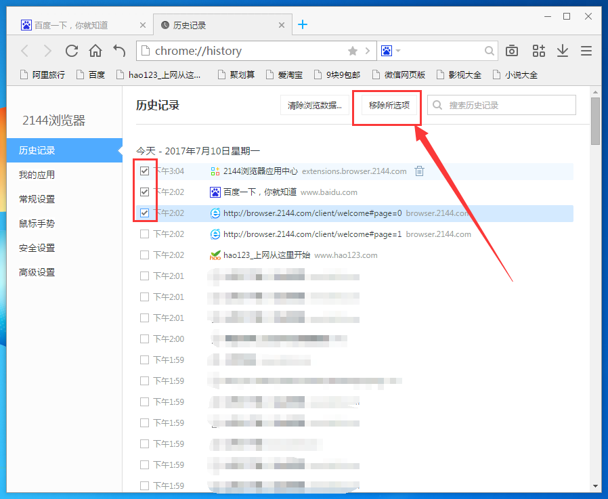608x499 pixels.
Task: Open the apps/extensions icon on toolbar
Action: (538, 50)
